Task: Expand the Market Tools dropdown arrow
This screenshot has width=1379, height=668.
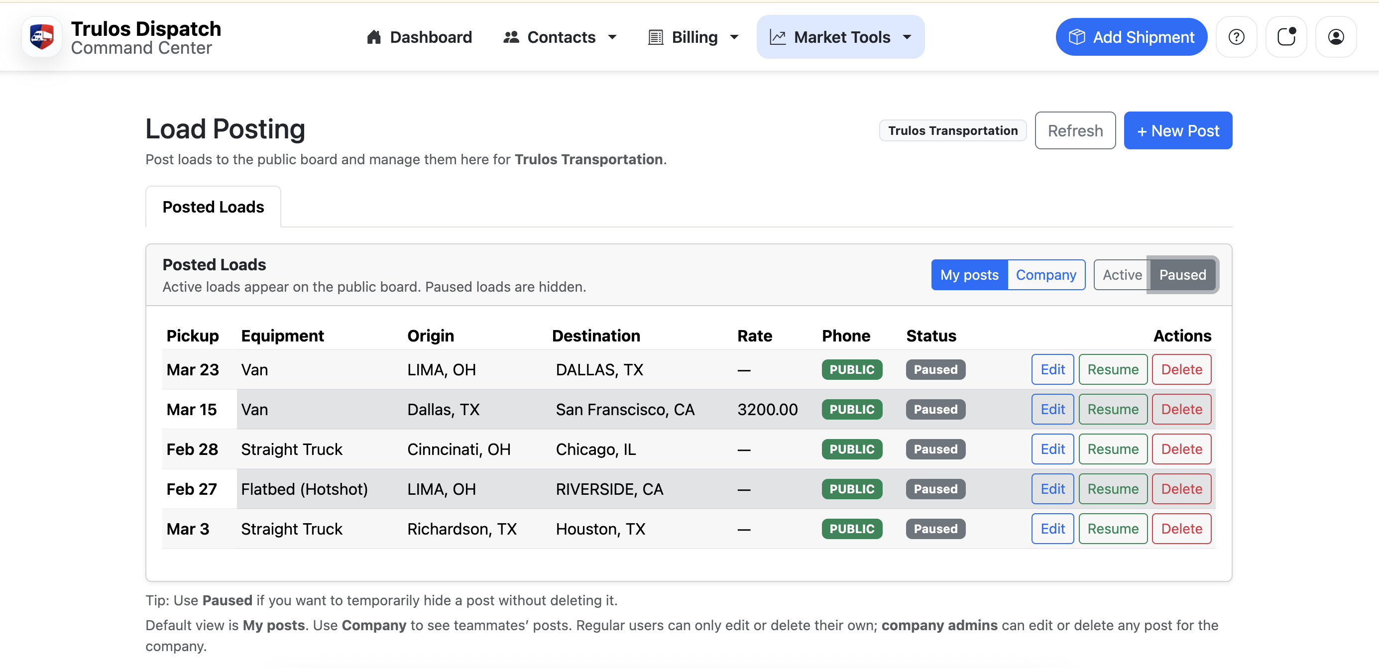Action: 908,37
